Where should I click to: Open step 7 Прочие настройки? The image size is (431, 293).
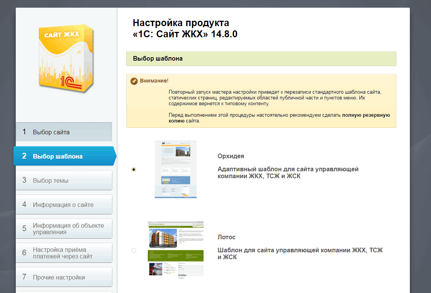64,277
